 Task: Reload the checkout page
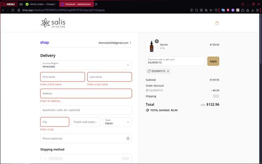pyautogui.click(x=13, y=10)
